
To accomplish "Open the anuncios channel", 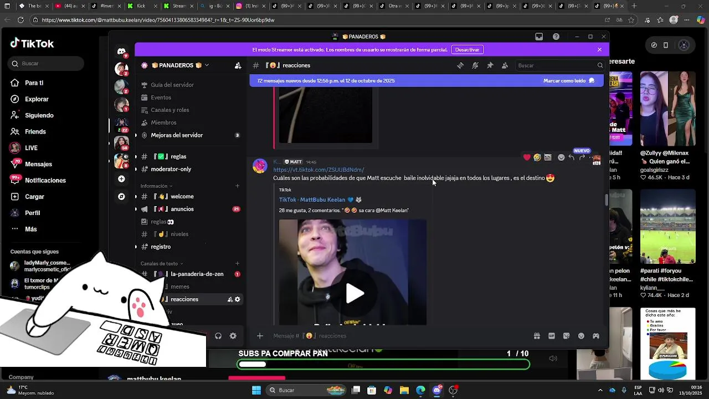I will pos(188,209).
